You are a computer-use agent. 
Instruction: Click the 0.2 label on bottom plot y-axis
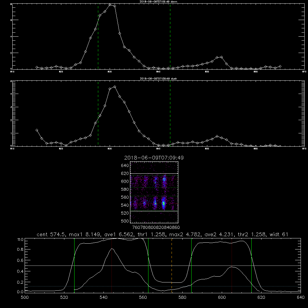tap(20, 282)
